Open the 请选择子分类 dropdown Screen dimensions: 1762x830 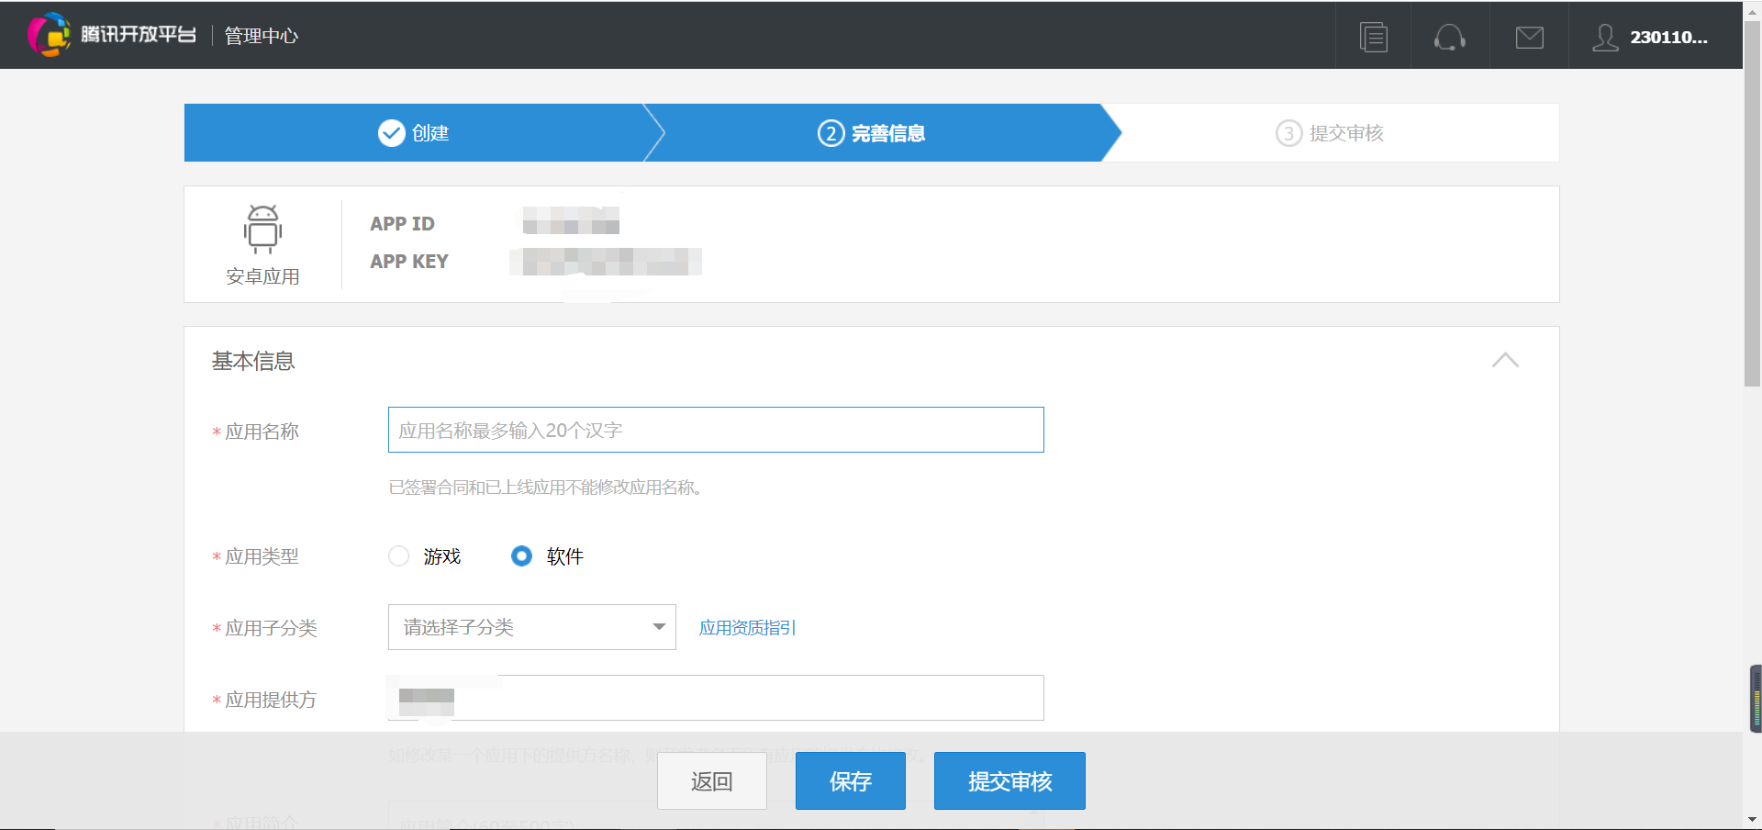pyautogui.click(x=531, y=627)
